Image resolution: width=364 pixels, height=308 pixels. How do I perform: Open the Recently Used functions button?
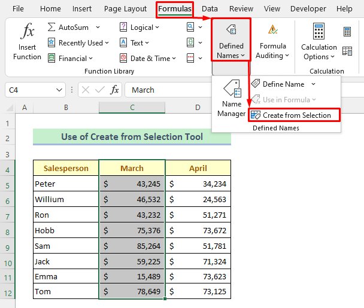coord(78,43)
